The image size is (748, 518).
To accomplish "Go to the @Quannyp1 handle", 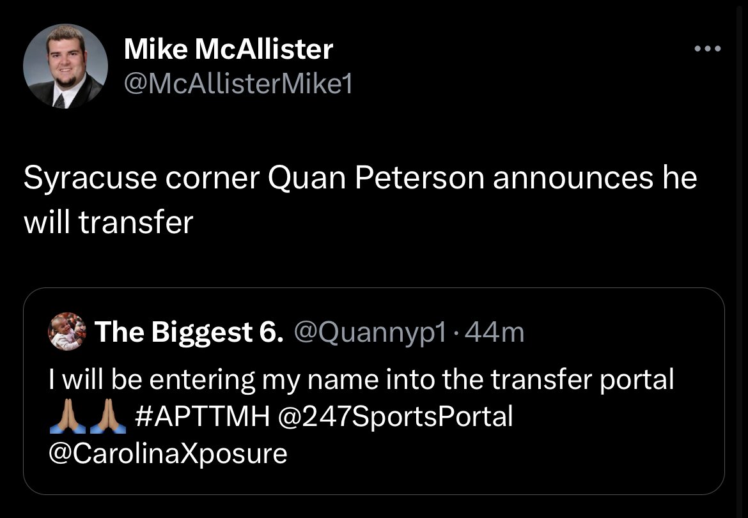I will click(371, 333).
